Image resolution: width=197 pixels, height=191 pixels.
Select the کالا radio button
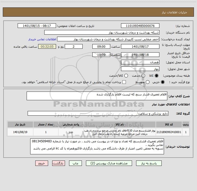pos(157,76)
